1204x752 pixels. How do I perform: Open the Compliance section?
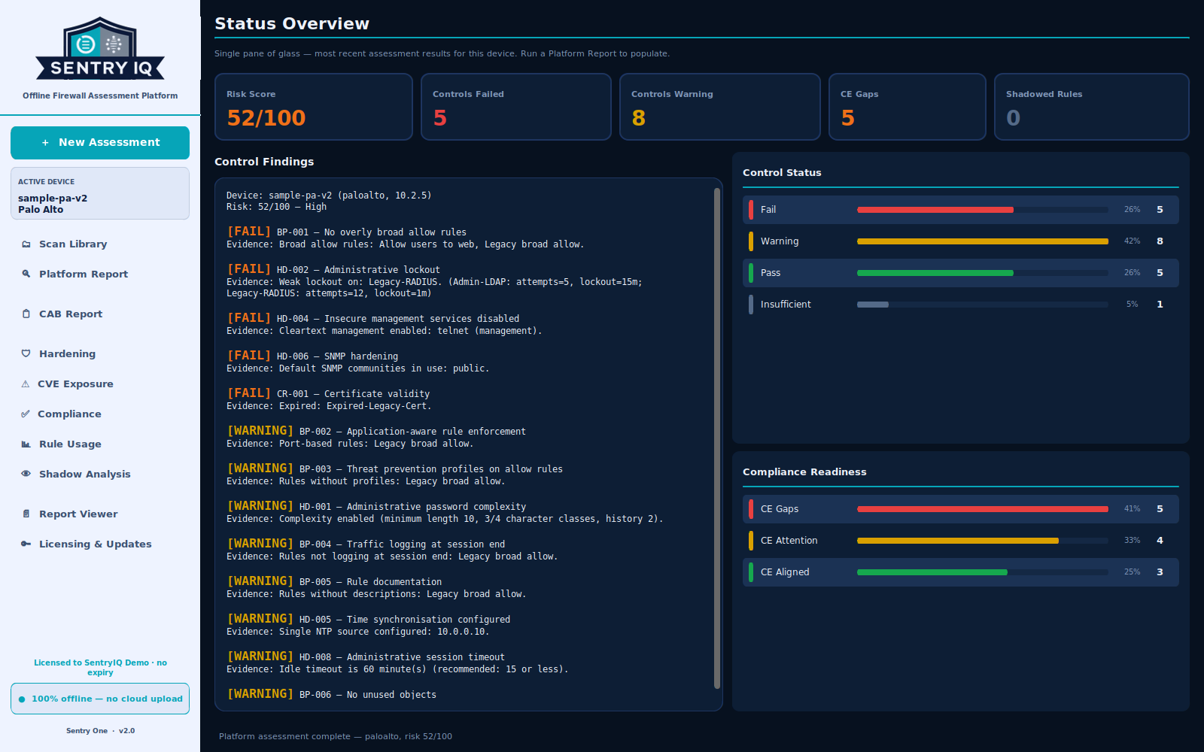tap(100, 414)
